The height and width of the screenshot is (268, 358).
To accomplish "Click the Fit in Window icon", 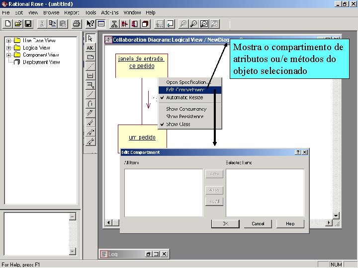I will pyautogui.click(x=204, y=24).
